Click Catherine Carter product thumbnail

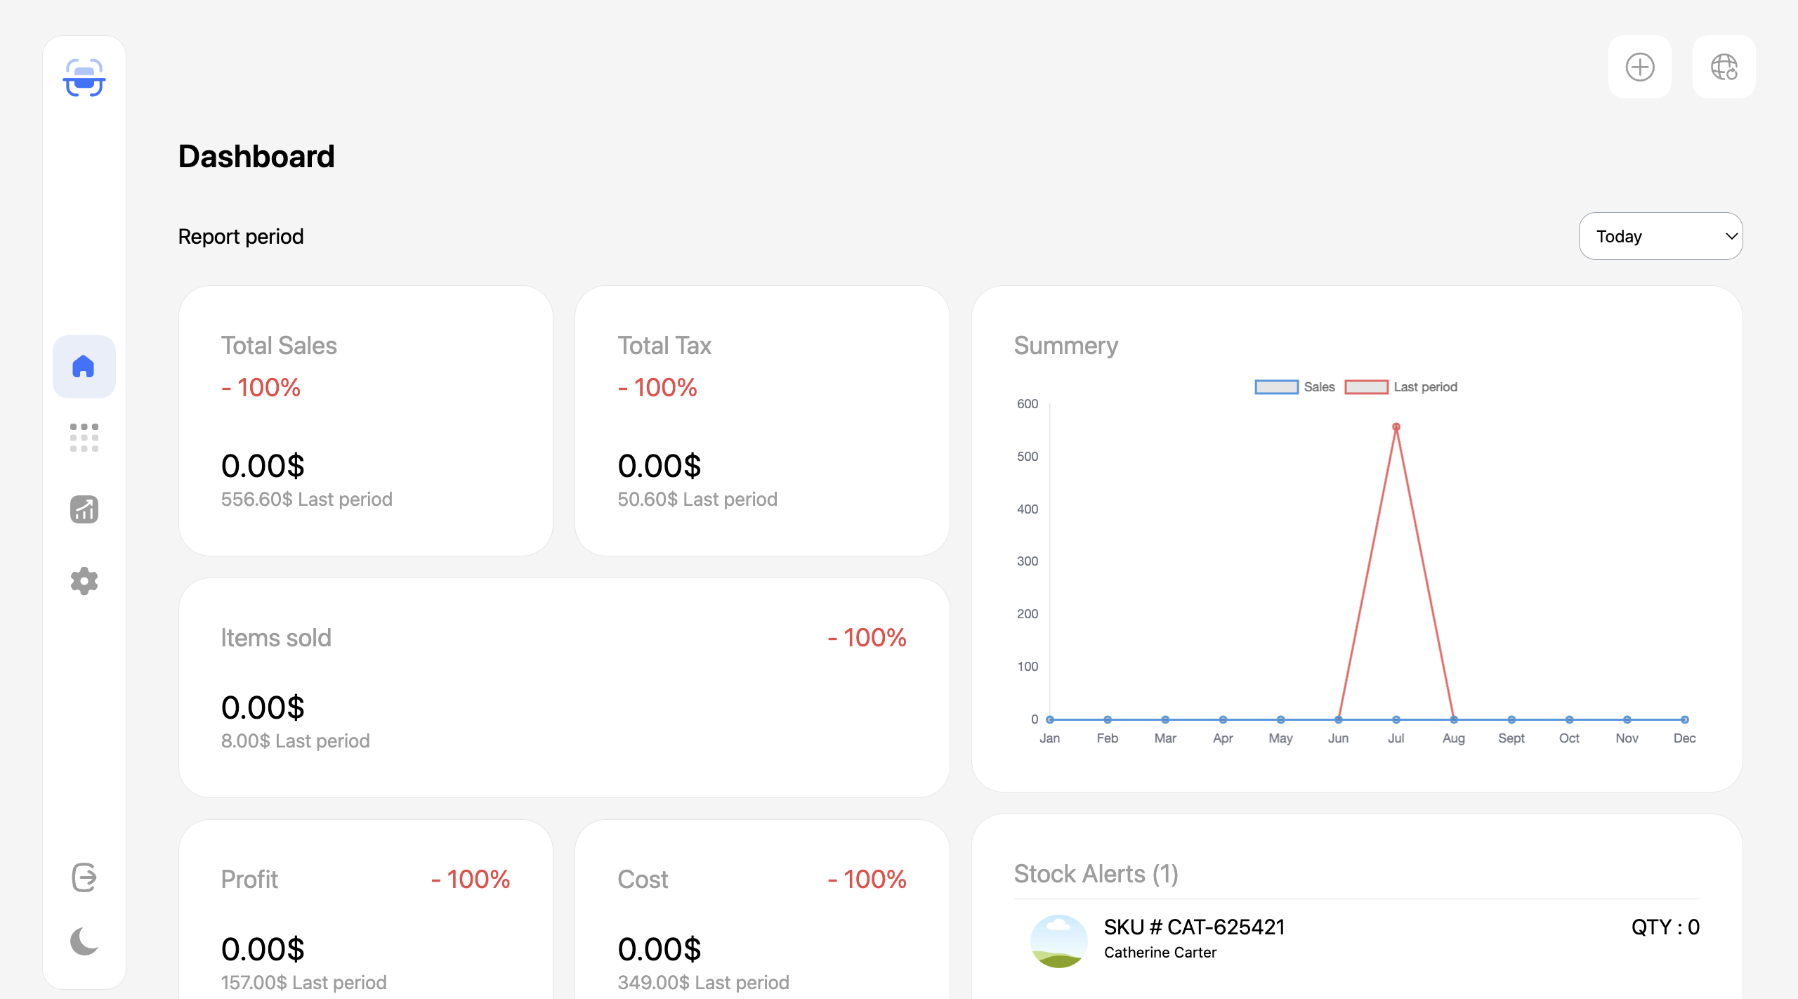tap(1058, 941)
